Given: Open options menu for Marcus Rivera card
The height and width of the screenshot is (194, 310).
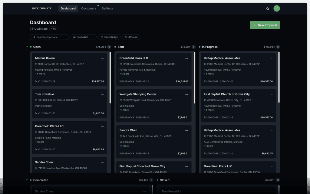Looking at the screenshot, I should pyautogui.click(x=102, y=59).
